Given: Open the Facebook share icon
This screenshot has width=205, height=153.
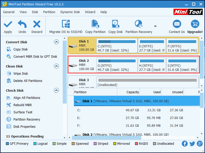Looking at the screenshot, I should point(185,144).
